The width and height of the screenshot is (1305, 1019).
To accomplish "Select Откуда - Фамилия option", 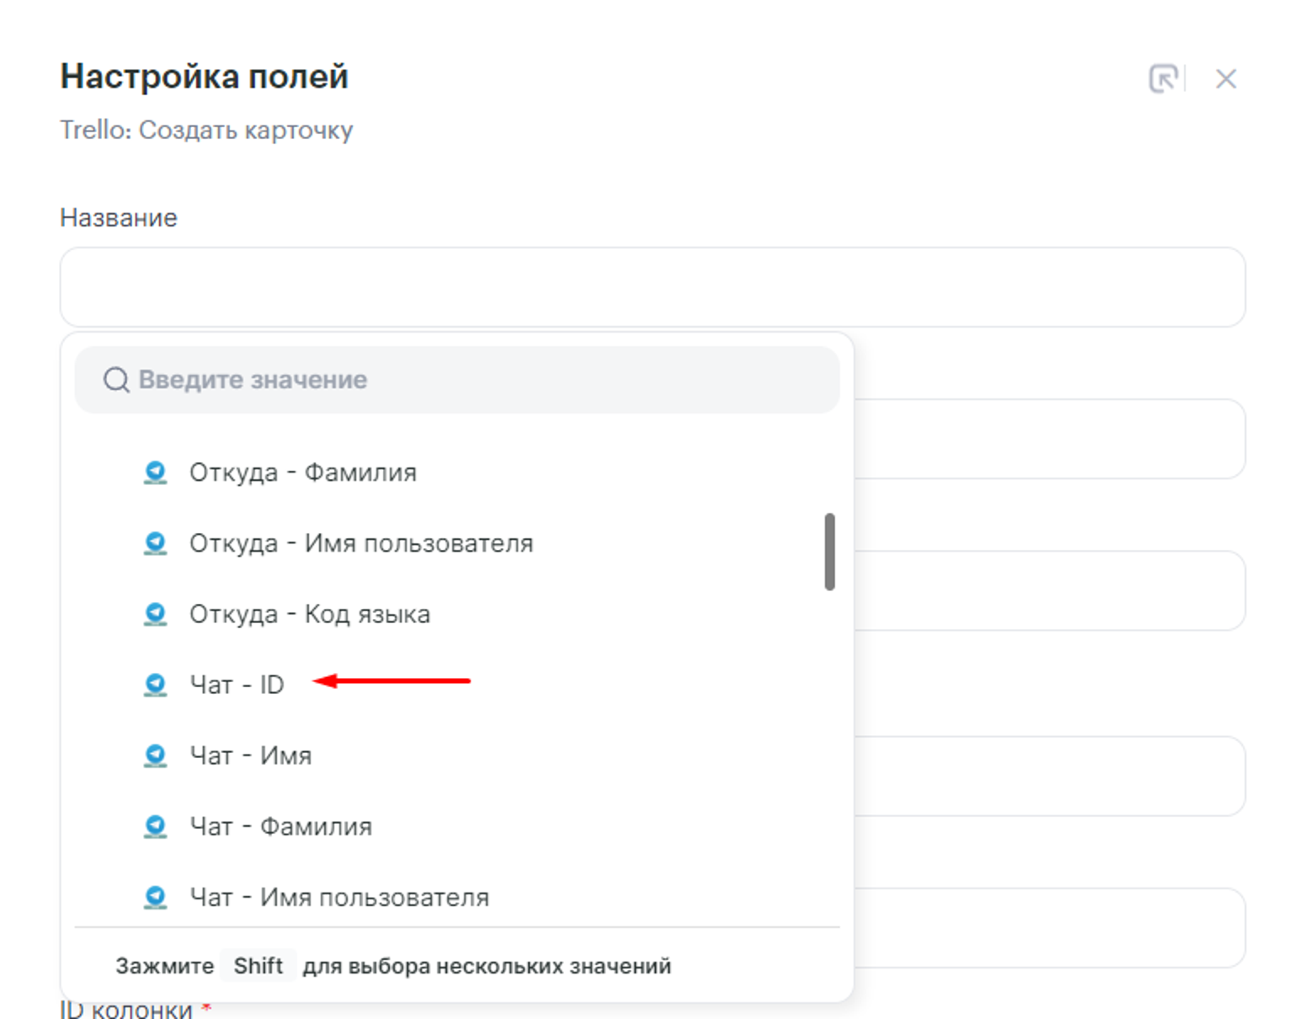I will 302,472.
